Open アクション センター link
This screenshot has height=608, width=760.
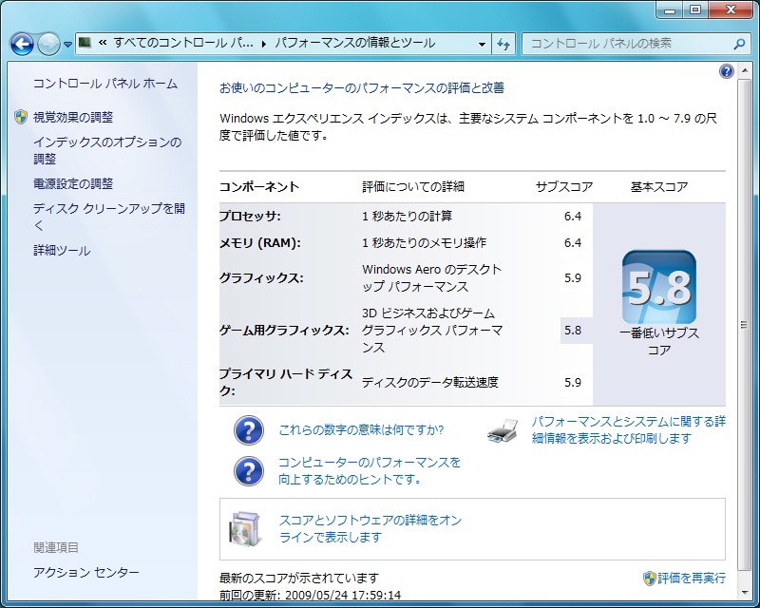(86, 573)
